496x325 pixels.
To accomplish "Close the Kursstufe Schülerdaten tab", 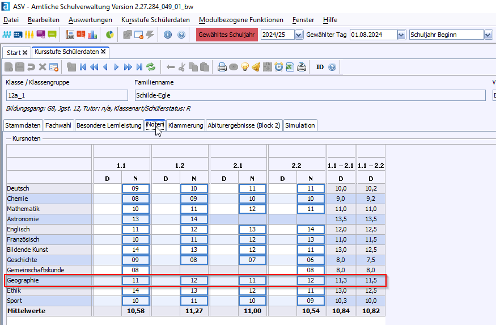I will coord(103,52).
